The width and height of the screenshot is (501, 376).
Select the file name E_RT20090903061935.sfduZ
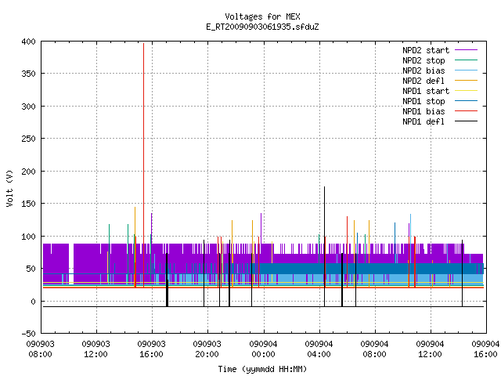pos(262,27)
